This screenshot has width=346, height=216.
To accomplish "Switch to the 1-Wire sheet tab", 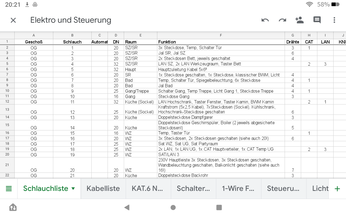I will (x=238, y=188).
